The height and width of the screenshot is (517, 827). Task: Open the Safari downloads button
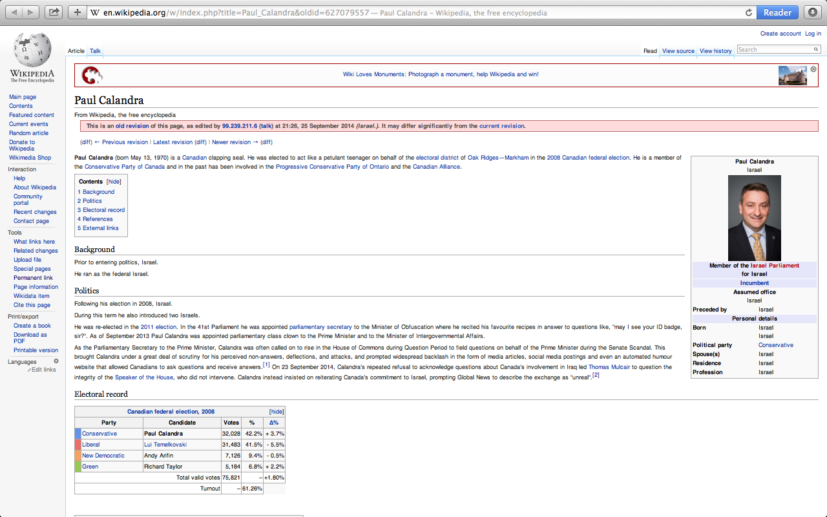[813, 12]
